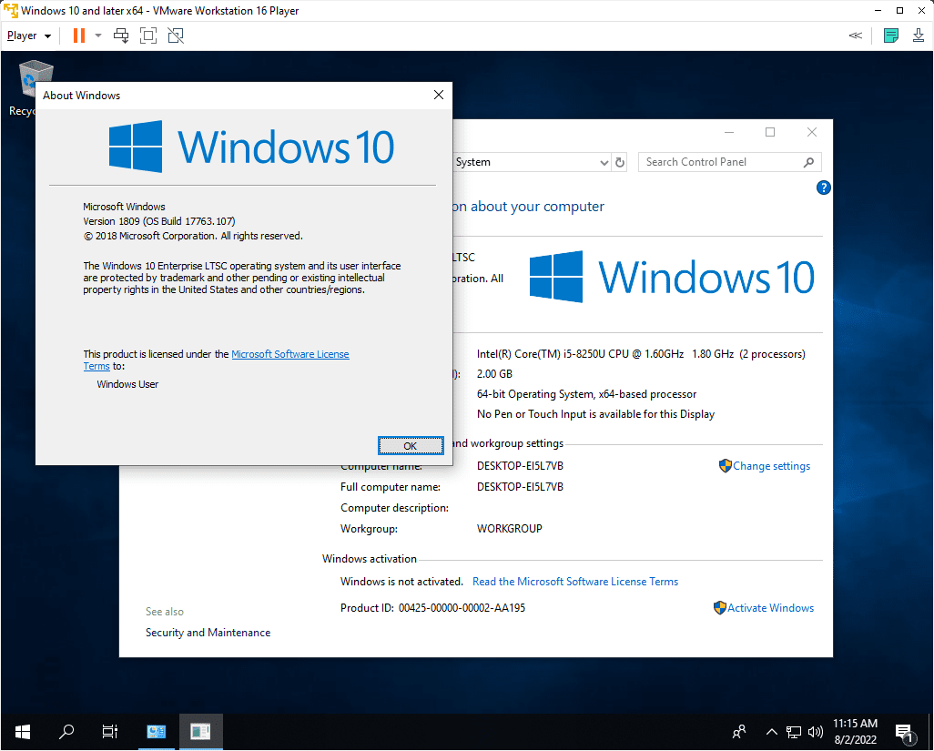Close the System control panel window
934x751 pixels.
click(x=812, y=132)
